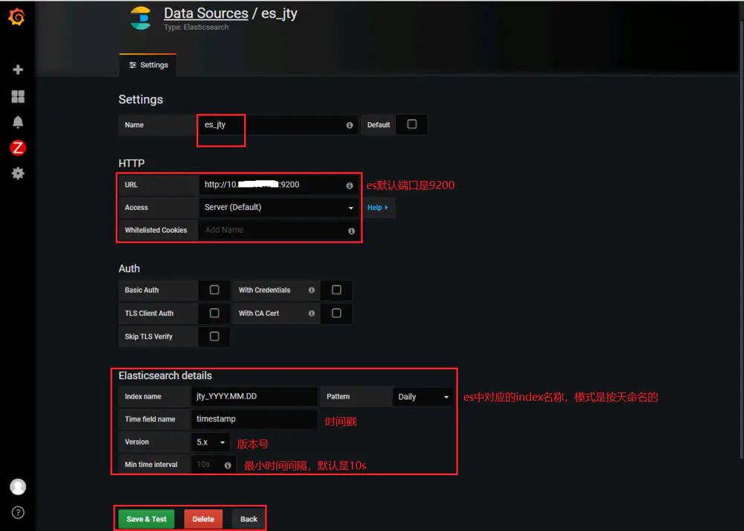Open the Pattern Daily dropdown

tap(423, 397)
